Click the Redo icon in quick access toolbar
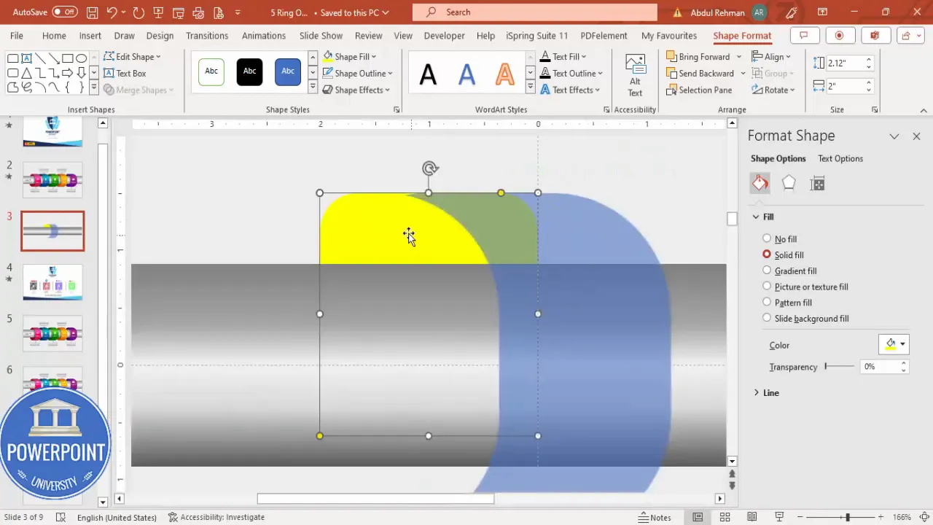The image size is (933, 525). (x=138, y=12)
